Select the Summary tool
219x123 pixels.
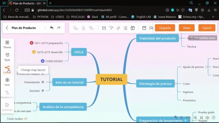pos(7,107)
